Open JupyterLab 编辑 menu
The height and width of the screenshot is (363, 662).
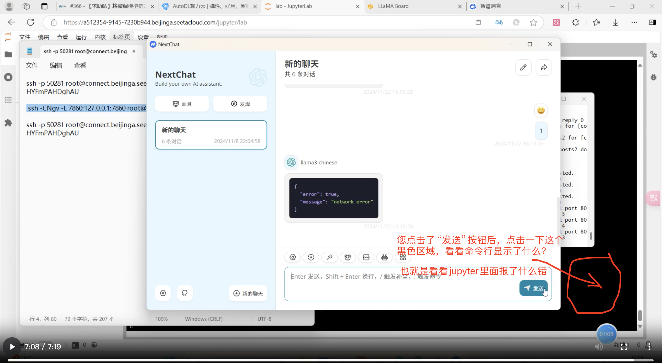coord(44,37)
